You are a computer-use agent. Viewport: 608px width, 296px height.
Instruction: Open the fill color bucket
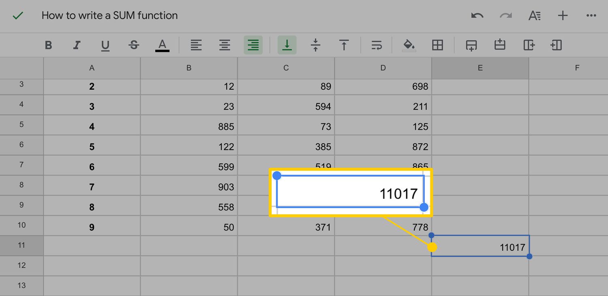(409, 45)
